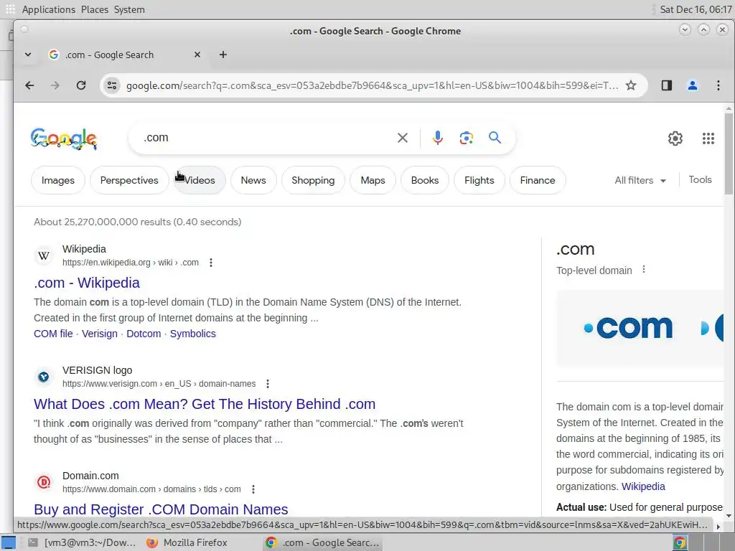Open Chrome three-dot menu
735x551 pixels.
(x=718, y=85)
